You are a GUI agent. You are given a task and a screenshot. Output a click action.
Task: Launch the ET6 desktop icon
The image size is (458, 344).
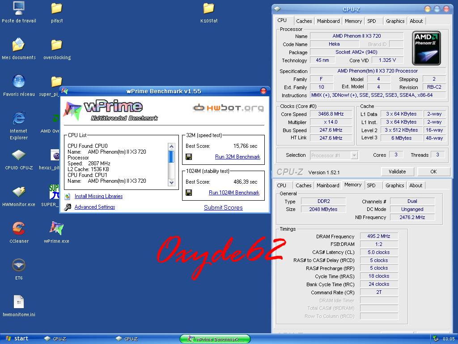19,265
